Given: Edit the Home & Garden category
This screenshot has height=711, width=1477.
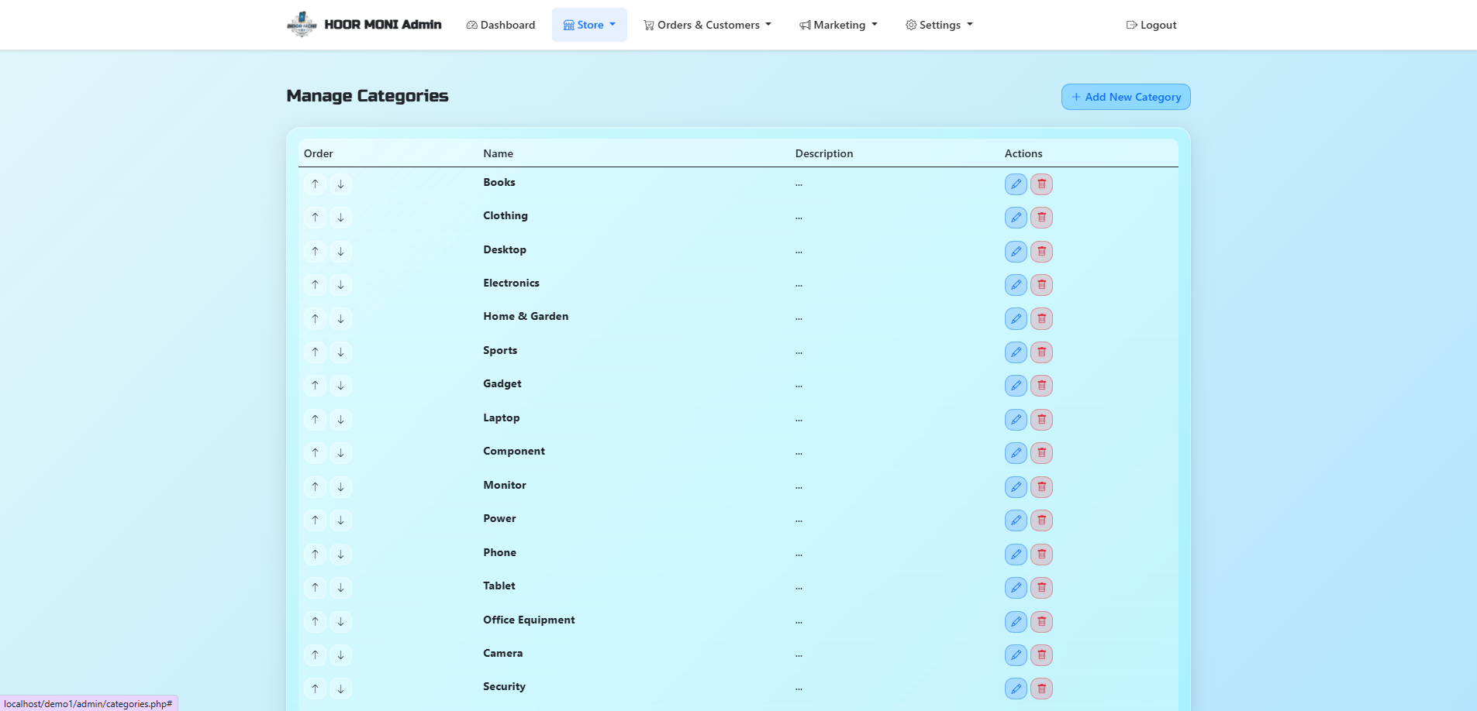Looking at the screenshot, I should [x=1016, y=318].
